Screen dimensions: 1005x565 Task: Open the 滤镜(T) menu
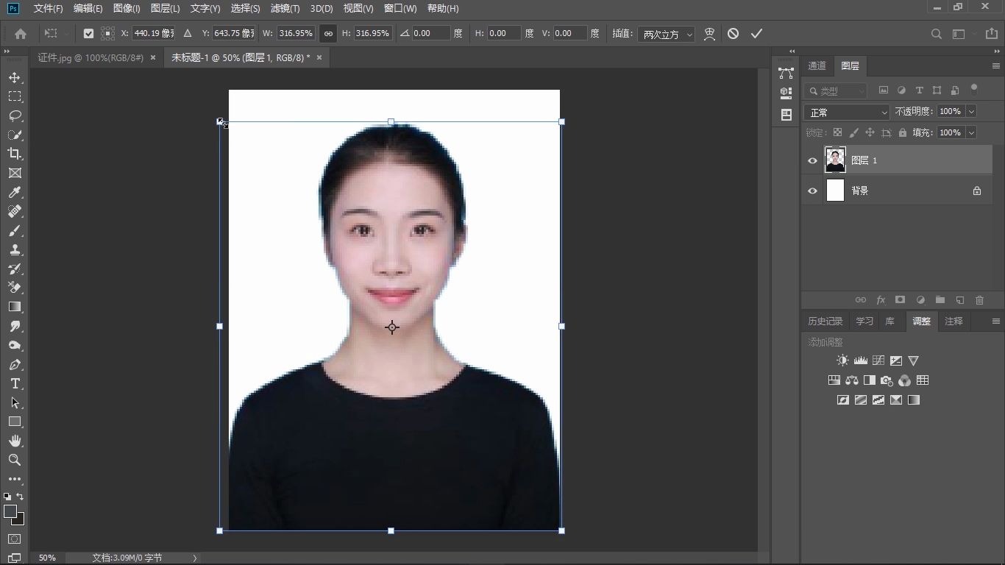[x=285, y=9]
